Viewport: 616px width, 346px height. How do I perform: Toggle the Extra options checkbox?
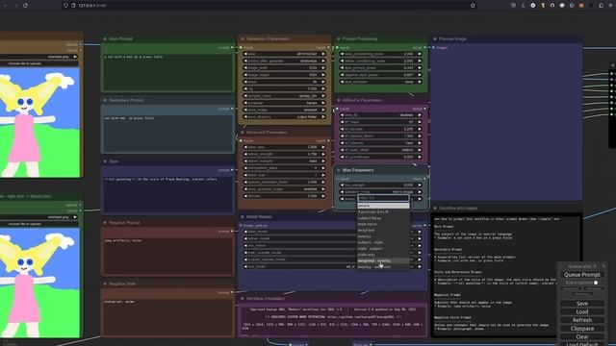coord(596,283)
